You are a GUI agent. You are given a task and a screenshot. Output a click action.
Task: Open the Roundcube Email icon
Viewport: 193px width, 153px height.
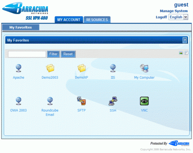[x=50, y=101]
